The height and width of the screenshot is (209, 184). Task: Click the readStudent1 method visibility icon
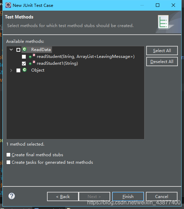(x=30, y=64)
